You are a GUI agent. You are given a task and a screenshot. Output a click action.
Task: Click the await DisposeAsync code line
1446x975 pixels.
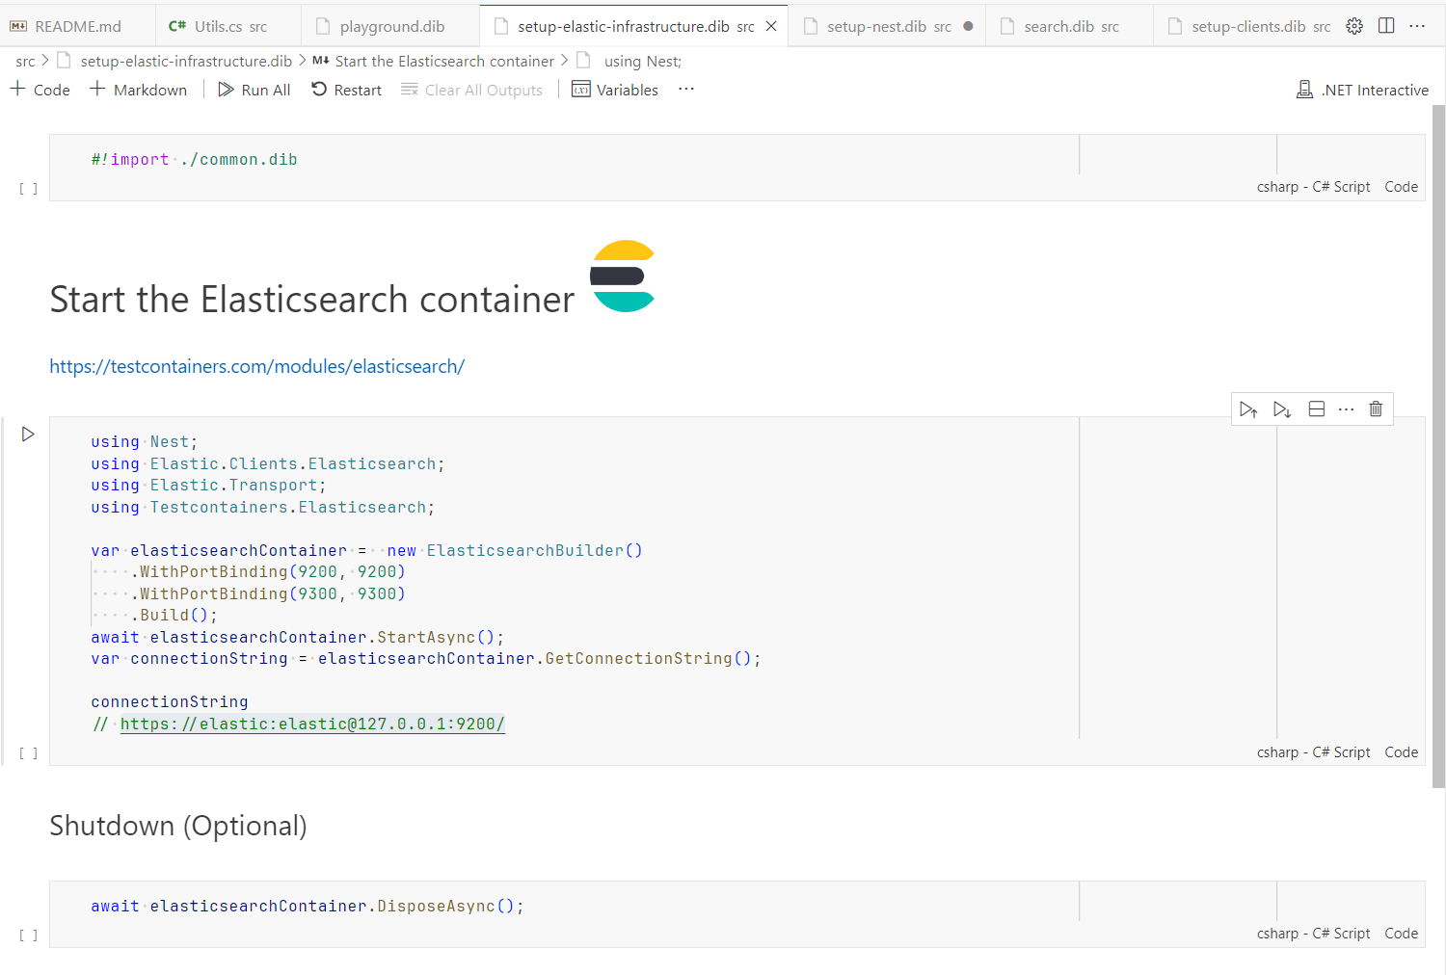(x=308, y=907)
